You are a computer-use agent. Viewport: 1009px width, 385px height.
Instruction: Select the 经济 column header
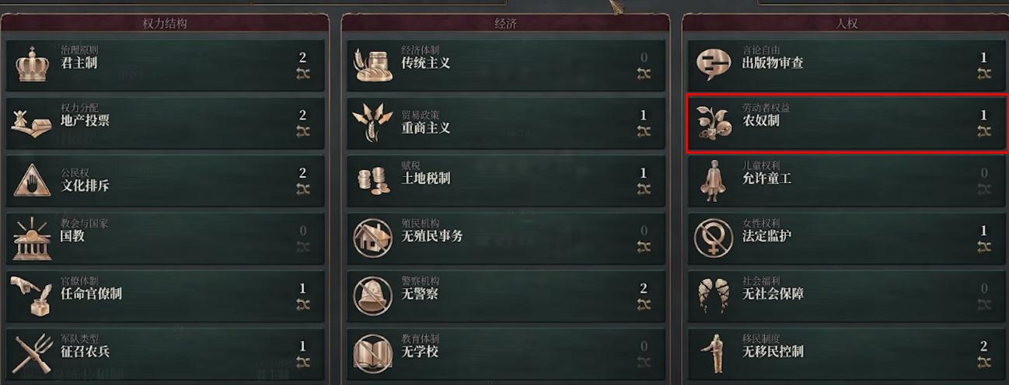[x=505, y=24]
